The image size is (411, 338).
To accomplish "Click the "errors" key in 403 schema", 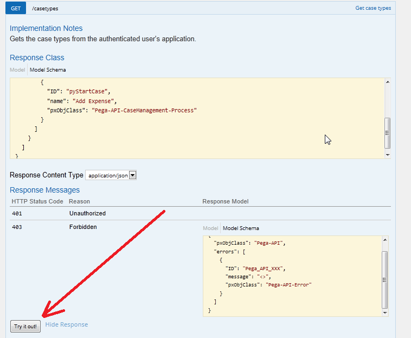I will pyautogui.click(x=226, y=252).
